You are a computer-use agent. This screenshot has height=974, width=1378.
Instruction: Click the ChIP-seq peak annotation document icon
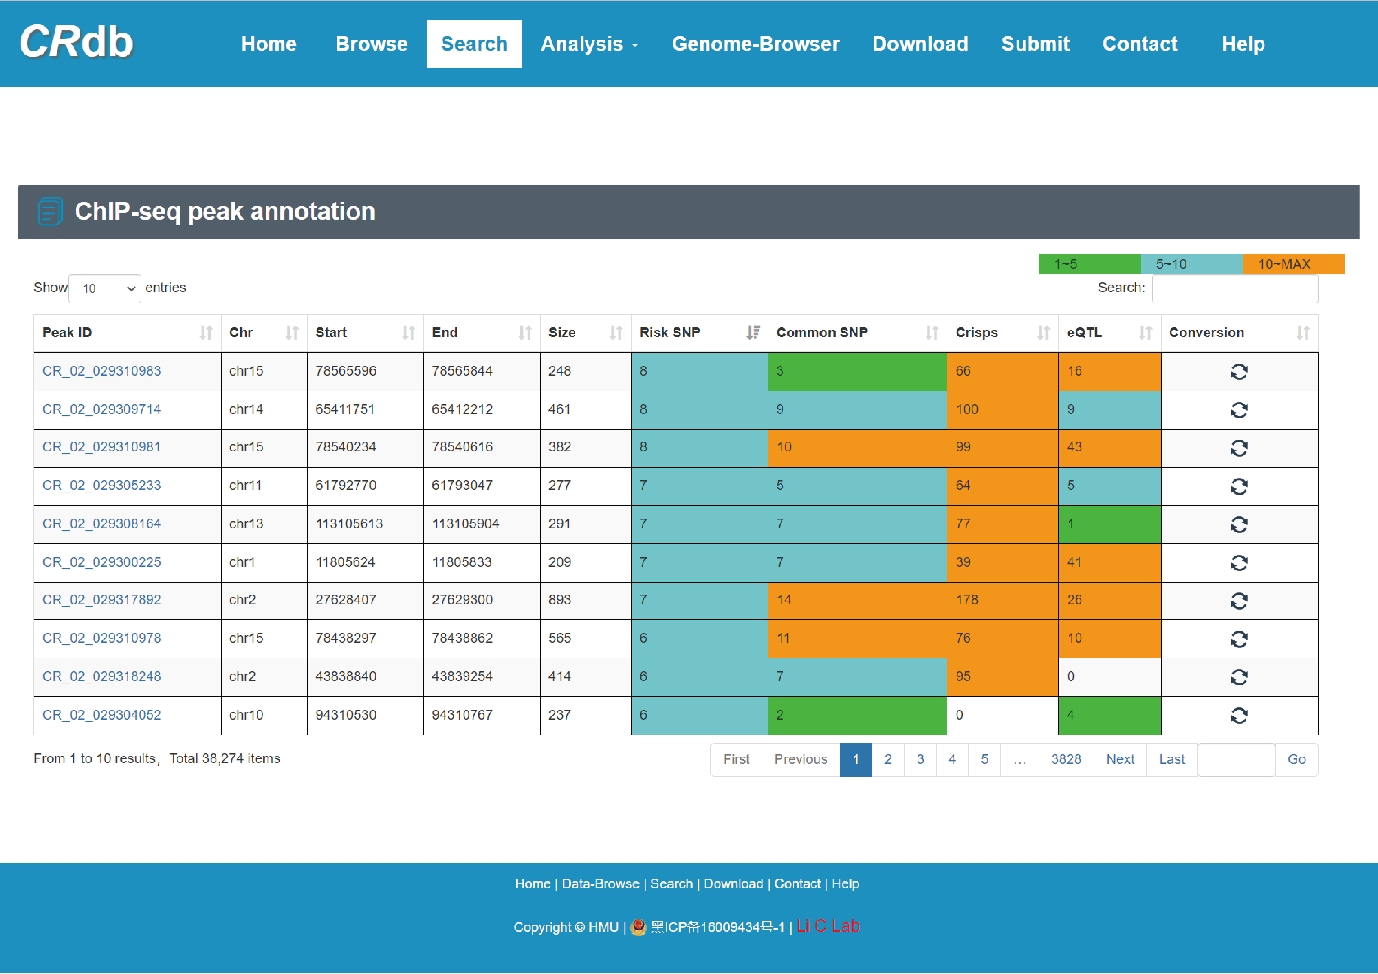(50, 212)
